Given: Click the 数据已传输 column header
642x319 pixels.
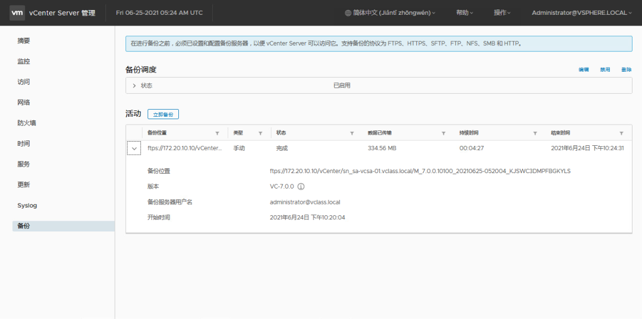Looking at the screenshot, I should [x=380, y=133].
